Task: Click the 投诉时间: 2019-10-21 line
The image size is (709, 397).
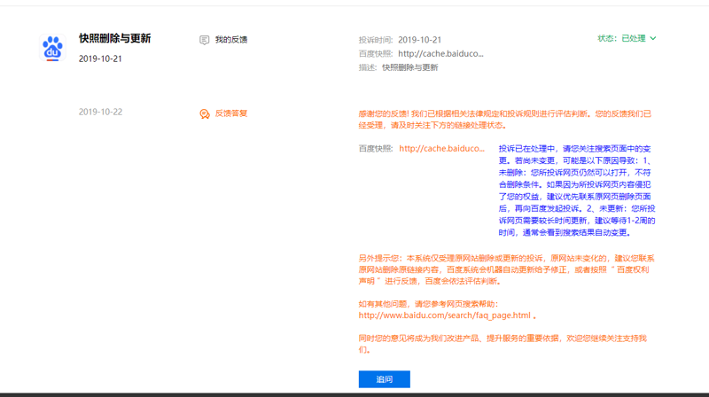Action: 400,40
